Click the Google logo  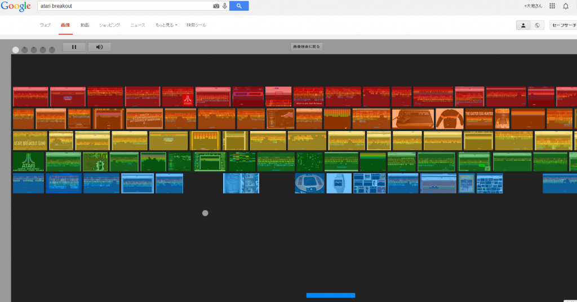pyautogui.click(x=16, y=6)
